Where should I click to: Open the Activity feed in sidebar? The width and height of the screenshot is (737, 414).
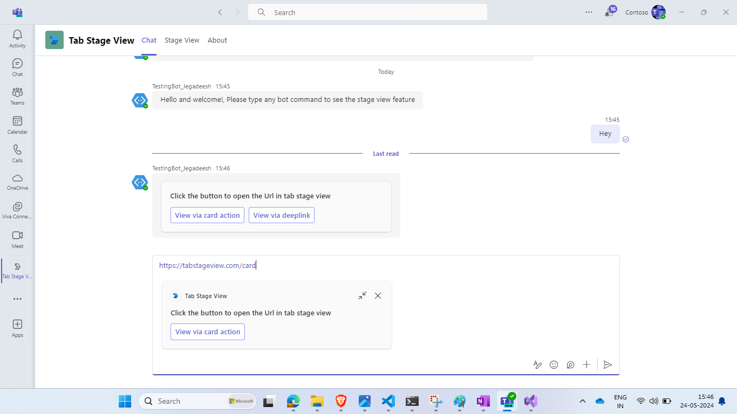(x=17, y=39)
